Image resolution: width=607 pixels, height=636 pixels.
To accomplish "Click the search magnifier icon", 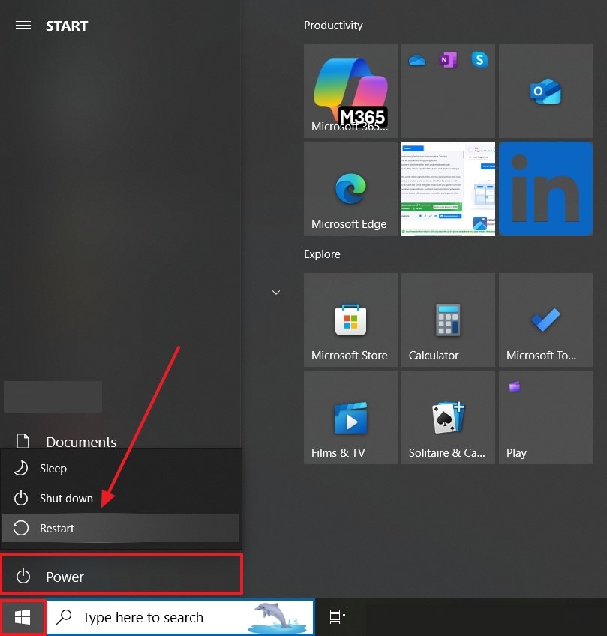I will 64,617.
